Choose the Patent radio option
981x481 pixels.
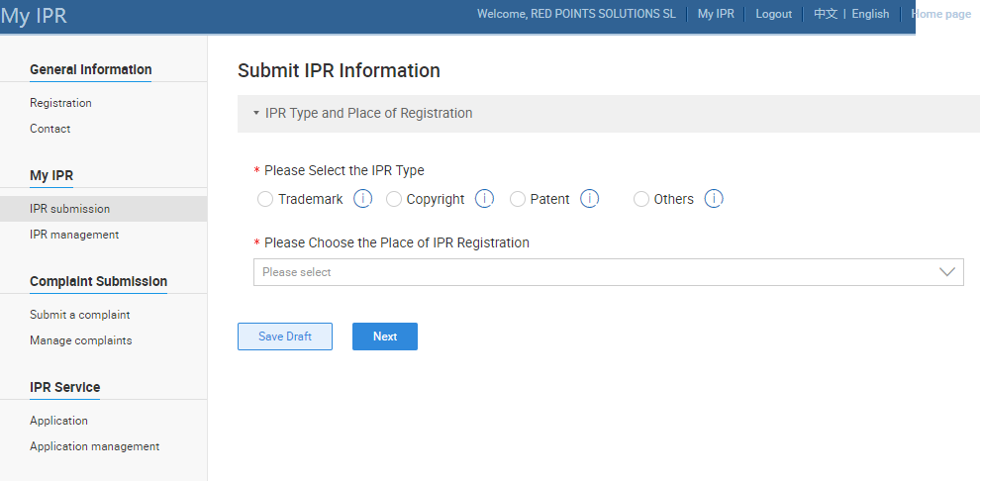pyautogui.click(x=518, y=199)
